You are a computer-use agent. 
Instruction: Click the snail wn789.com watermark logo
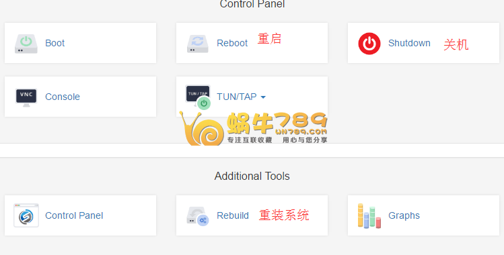(253, 128)
